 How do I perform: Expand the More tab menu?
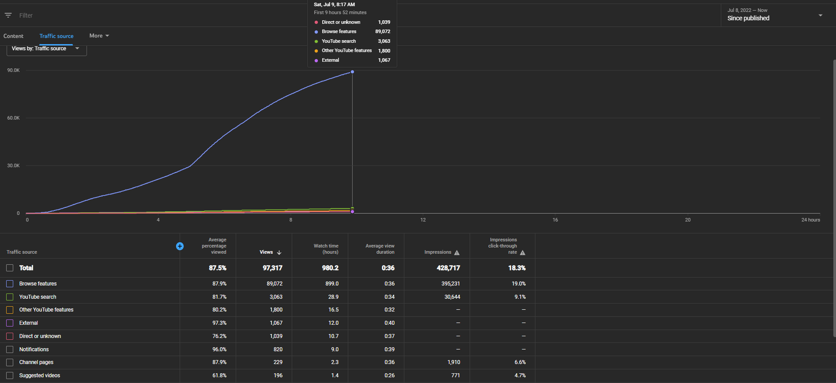[99, 36]
